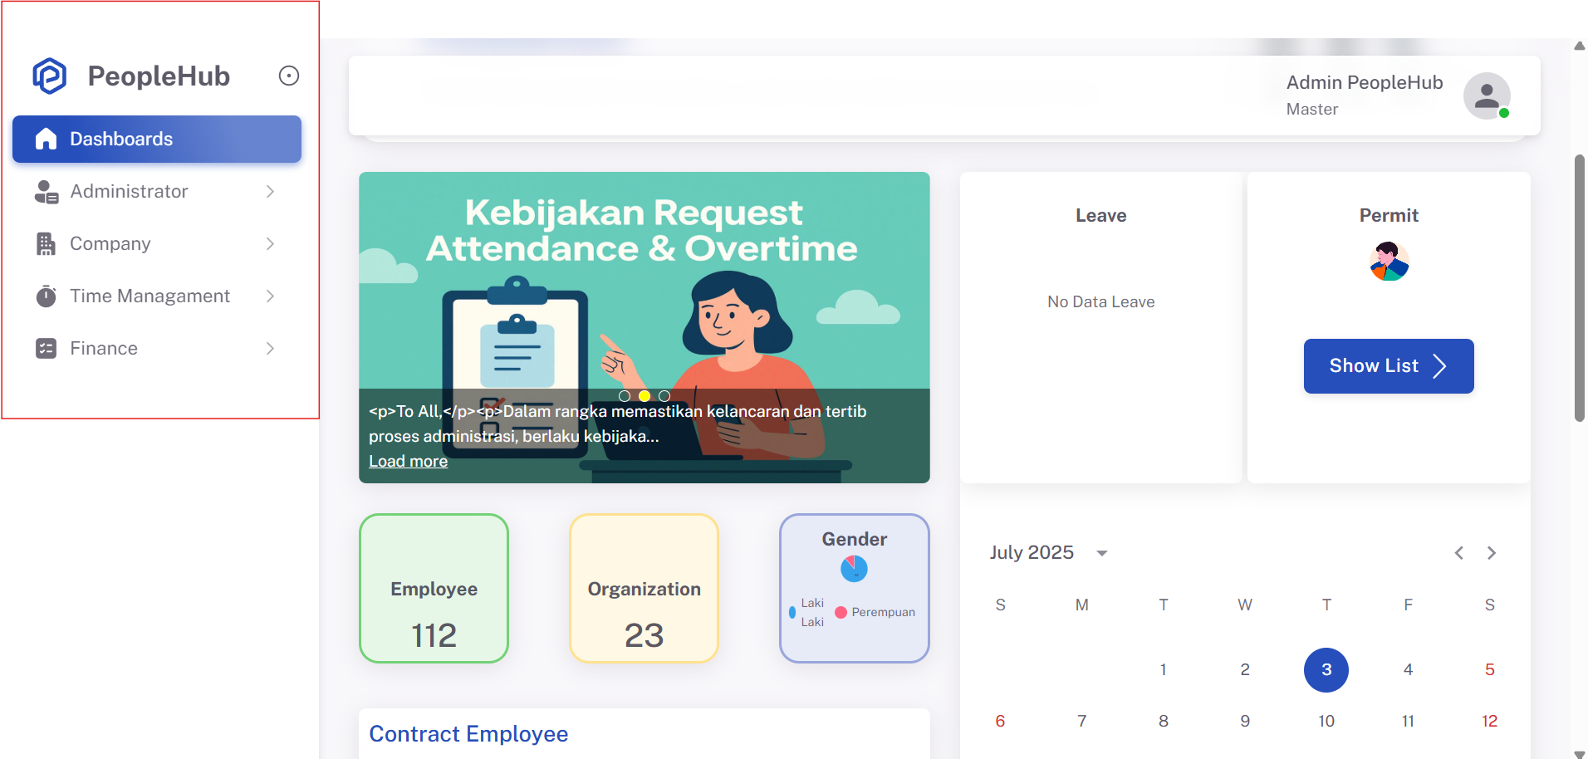Select July 5 on the calendar

point(1490,669)
